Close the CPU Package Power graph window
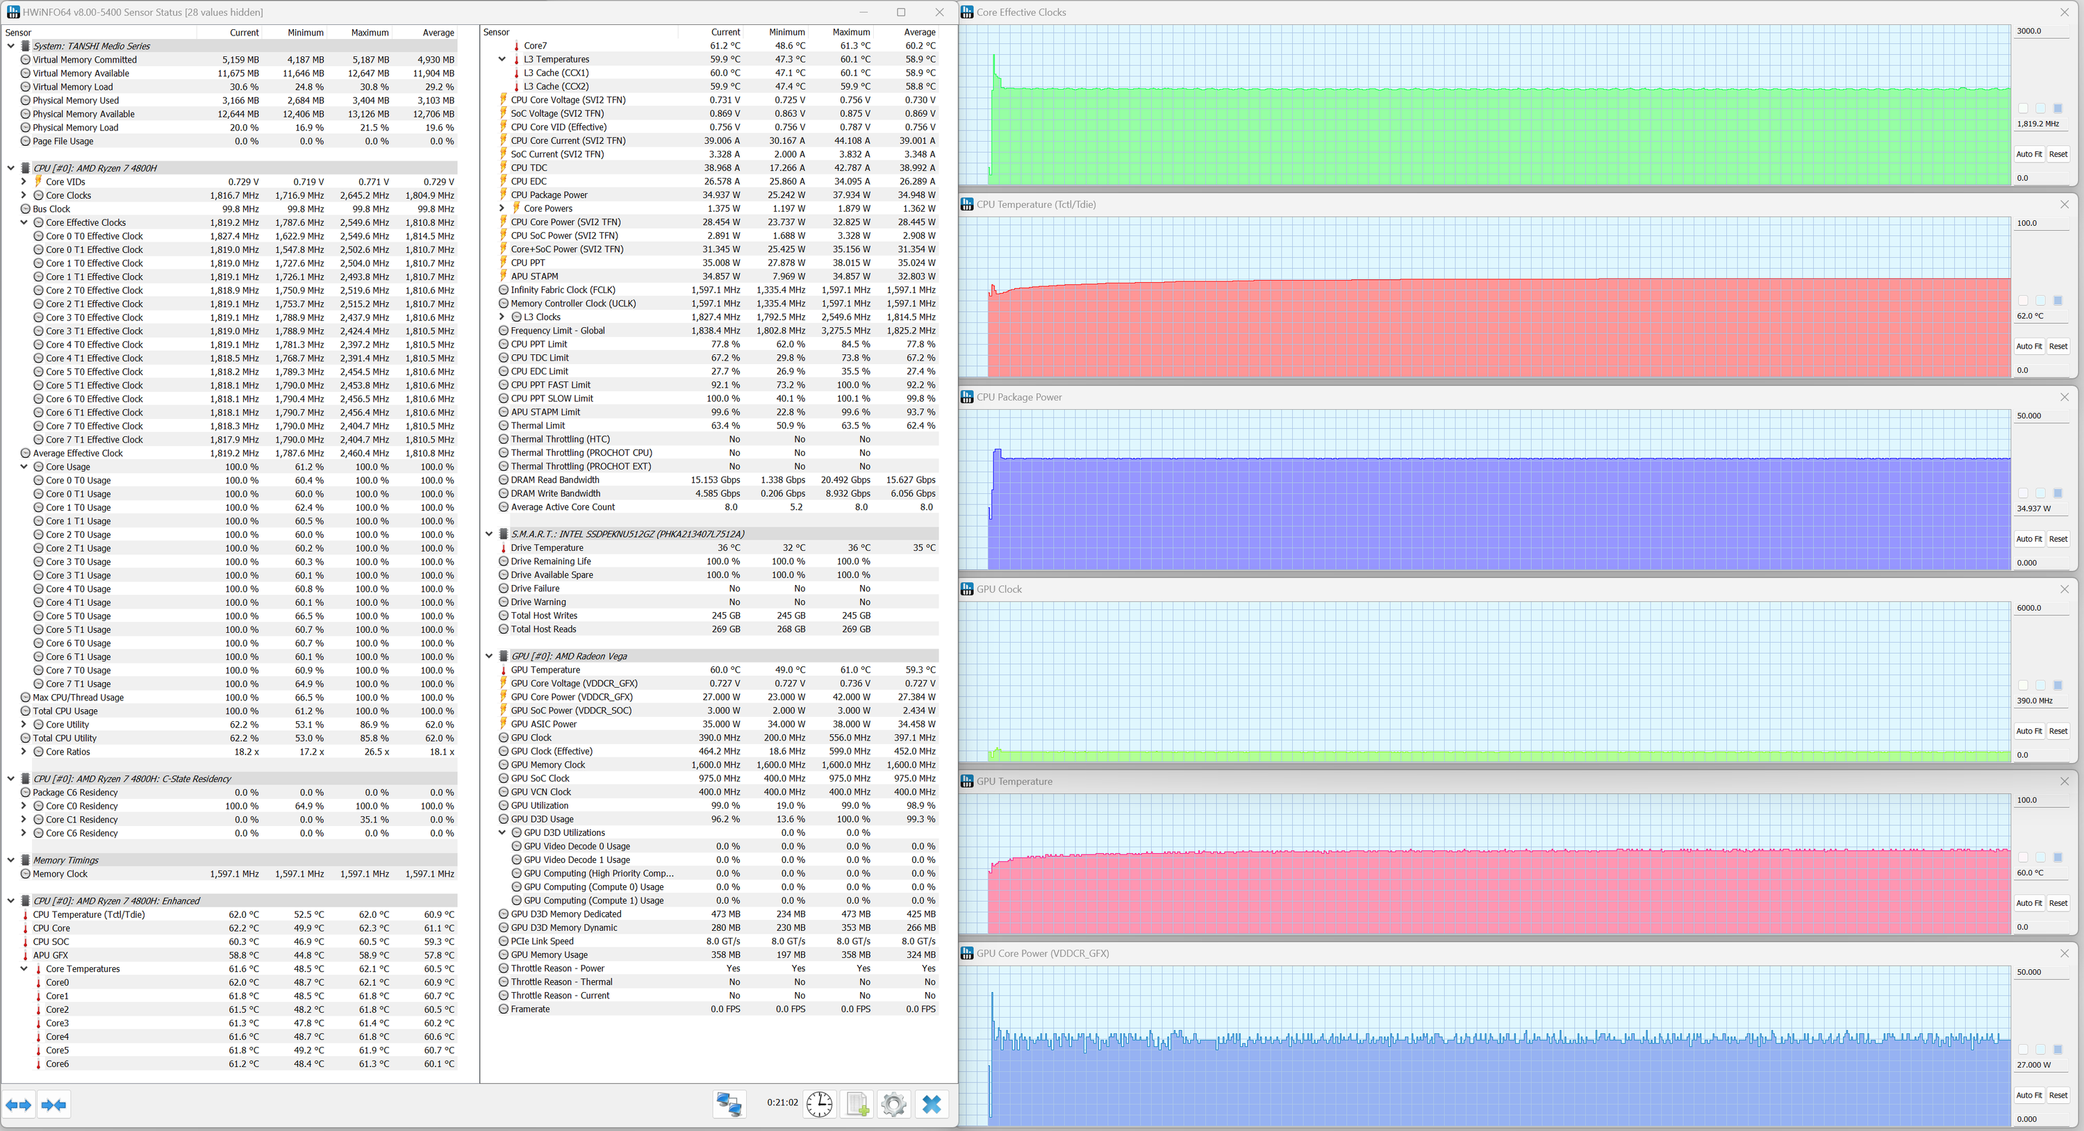Viewport: 2084px width, 1131px height. tap(2064, 397)
